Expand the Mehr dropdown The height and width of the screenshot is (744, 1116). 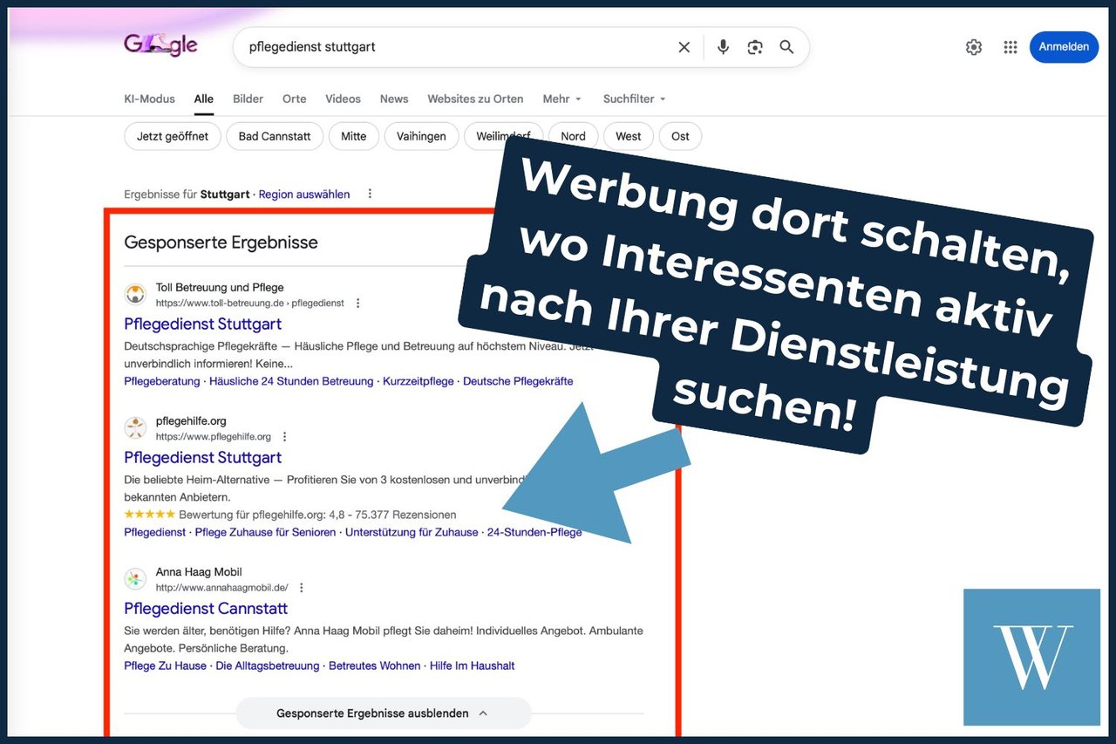(x=562, y=99)
